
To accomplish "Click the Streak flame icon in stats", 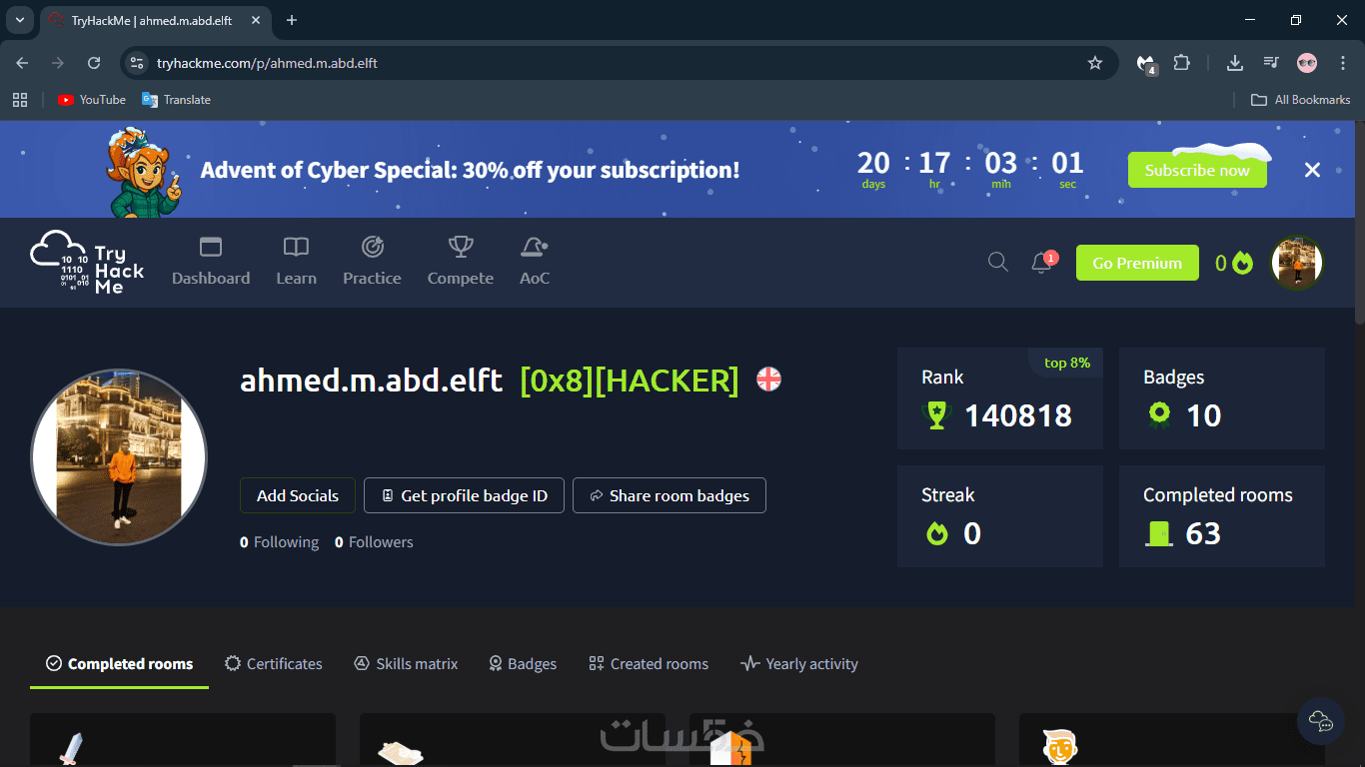I will 936,533.
